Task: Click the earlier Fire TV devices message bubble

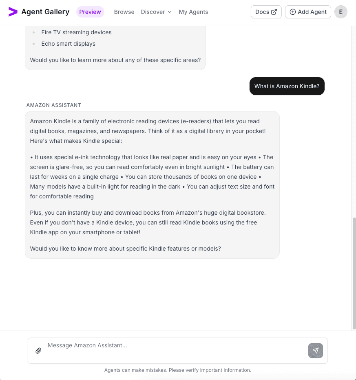Action: coord(115,45)
